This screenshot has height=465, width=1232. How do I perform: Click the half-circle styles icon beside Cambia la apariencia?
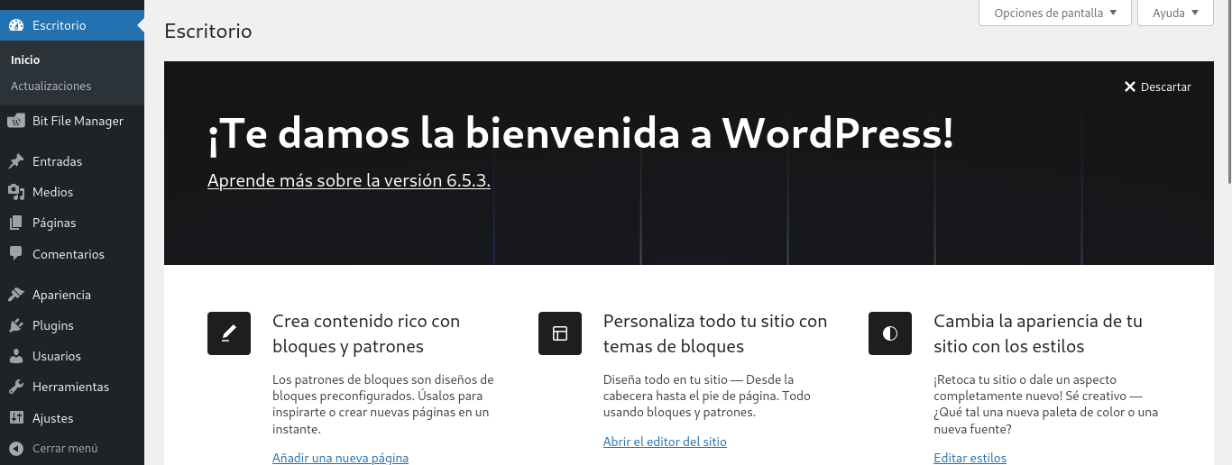click(x=890, y=333)
